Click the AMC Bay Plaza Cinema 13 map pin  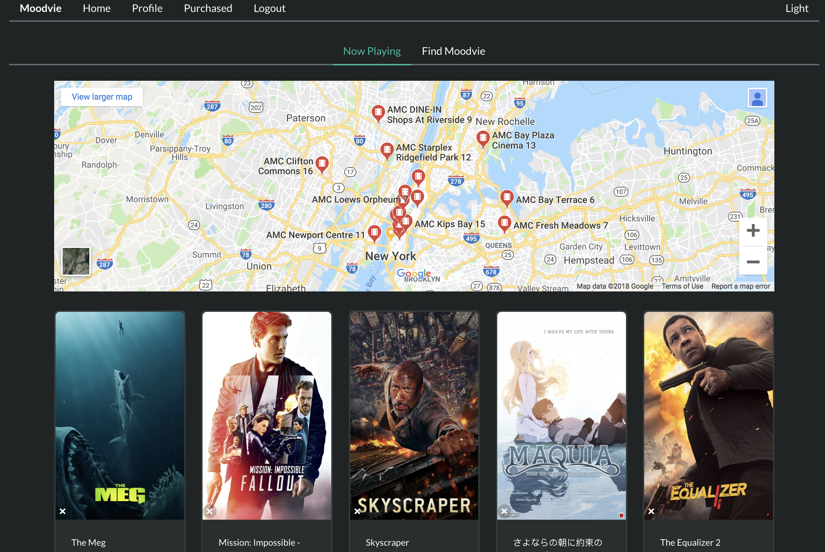coord(483,139)
